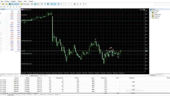Image resolution: width=170 pixels, height=96 pixels.
Task: Select the horizontal line tool
Action: [68, 4]
